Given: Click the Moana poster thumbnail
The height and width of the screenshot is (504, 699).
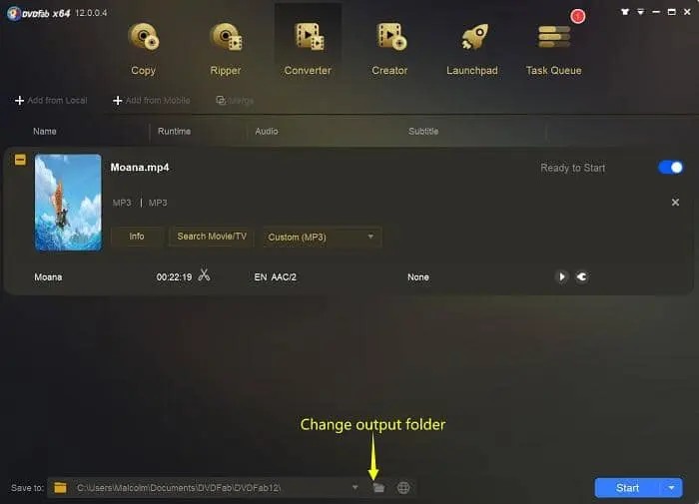Looking at the screenshot, I should (68, 203).
